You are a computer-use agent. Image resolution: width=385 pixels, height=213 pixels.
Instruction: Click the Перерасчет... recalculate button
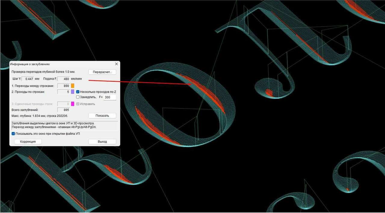click(x=102, y=72)
